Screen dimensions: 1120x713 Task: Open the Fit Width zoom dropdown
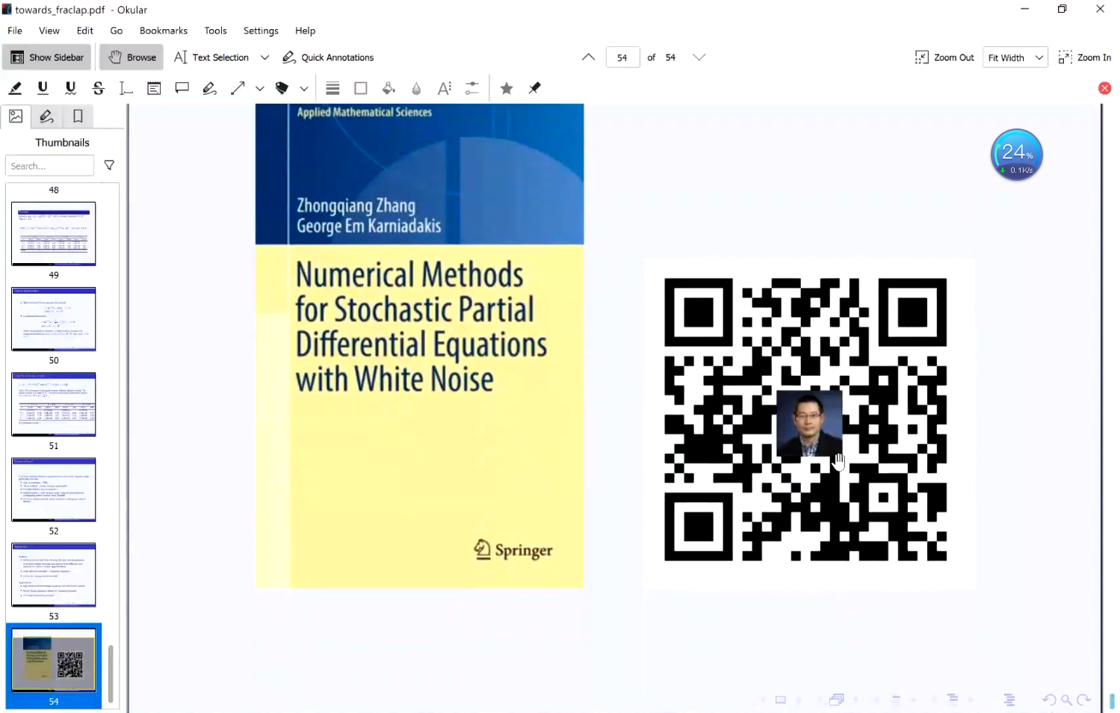coord(1015,58)
